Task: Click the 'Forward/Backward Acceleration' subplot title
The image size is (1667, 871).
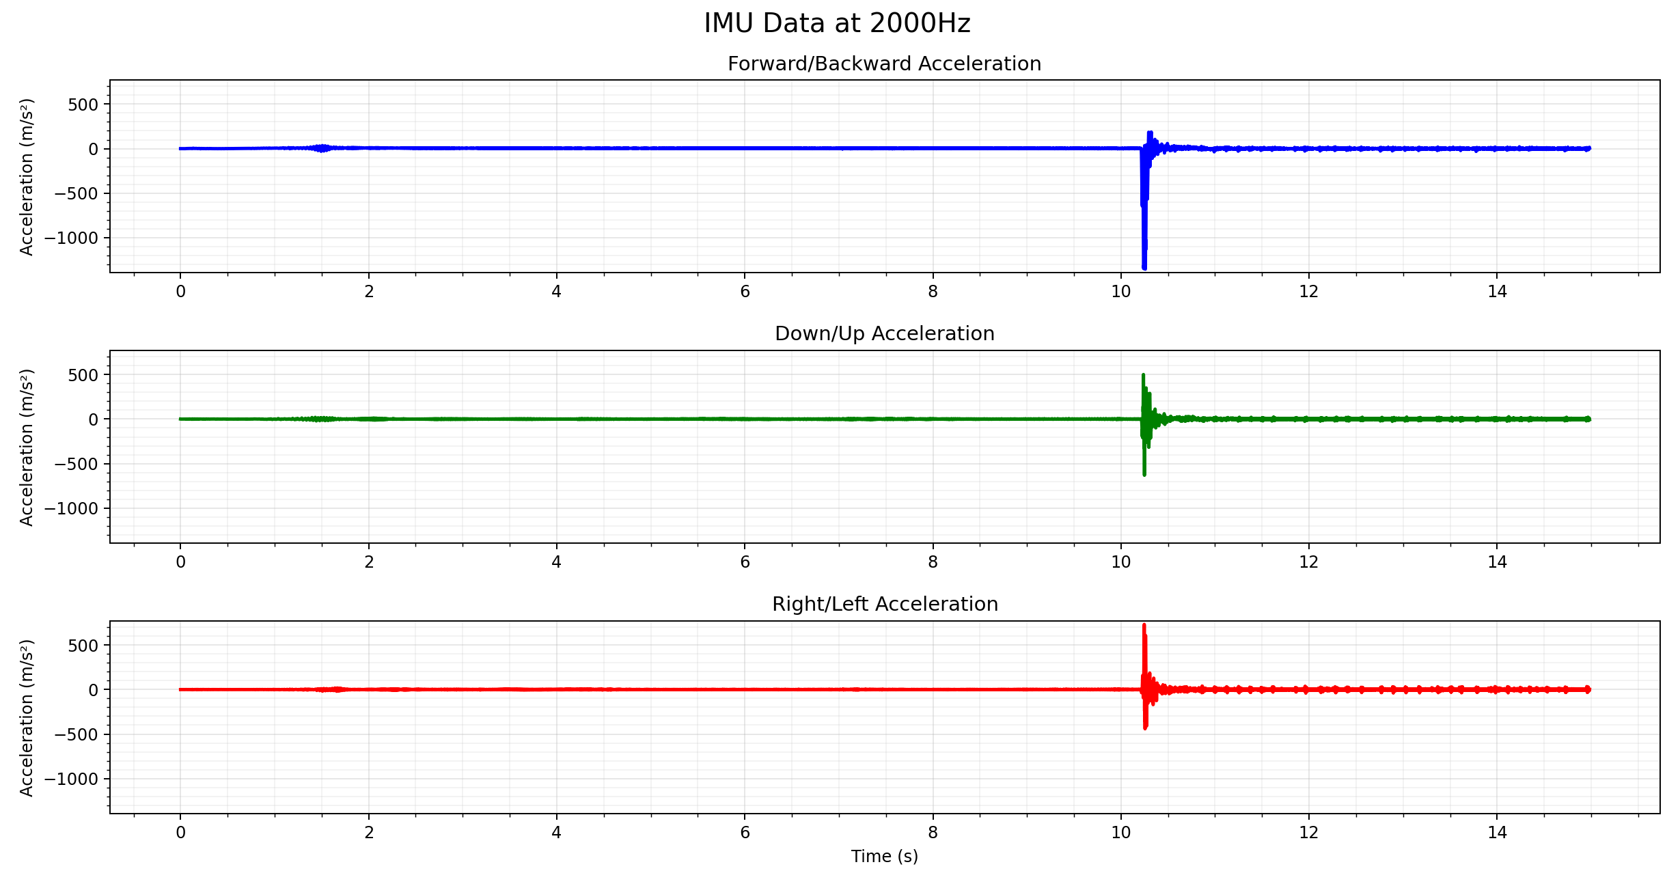Action: (884, 64)
